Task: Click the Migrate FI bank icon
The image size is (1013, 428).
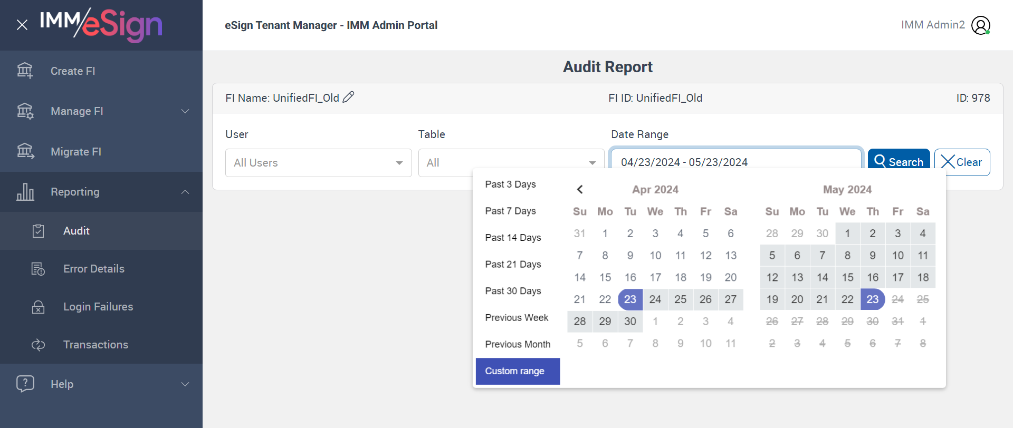Action: (25, 151)
